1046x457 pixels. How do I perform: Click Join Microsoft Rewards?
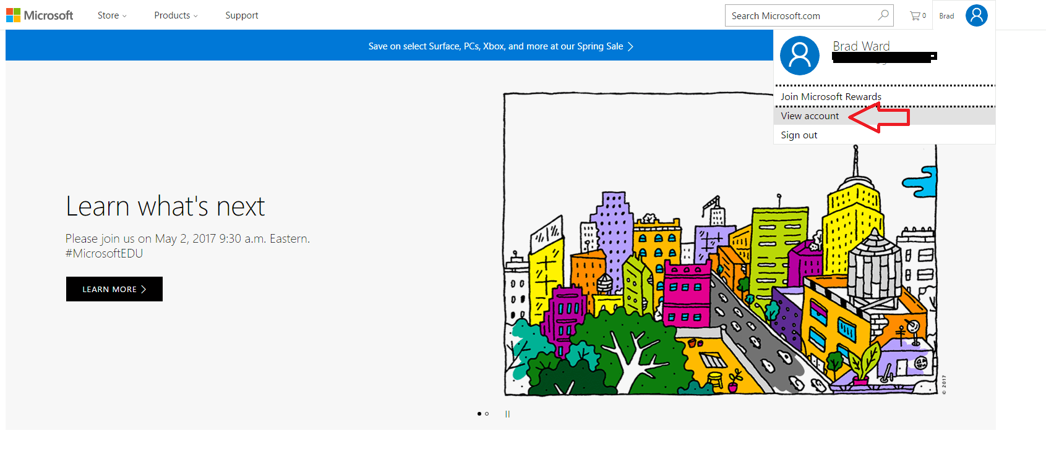pos(830,97)
